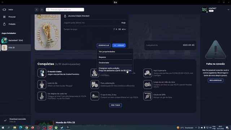Go back with the left arrow button

click(36, 10)
